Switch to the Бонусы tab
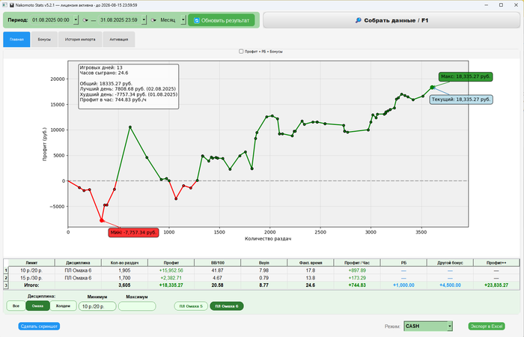 (x=44, y=40)
